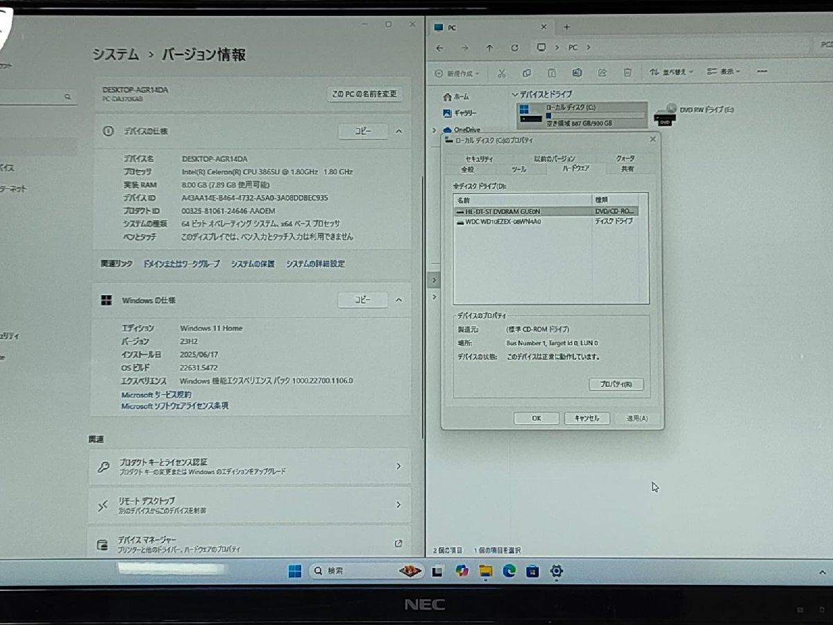This screenshot has width=833, height=625.
Task: Click システム in the Settings breadcrumb
Action: point(117,55)
